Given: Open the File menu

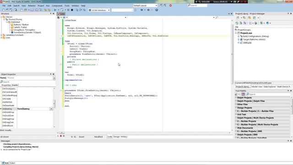Looking at the screenshot, I should click(x=4, y=5).
